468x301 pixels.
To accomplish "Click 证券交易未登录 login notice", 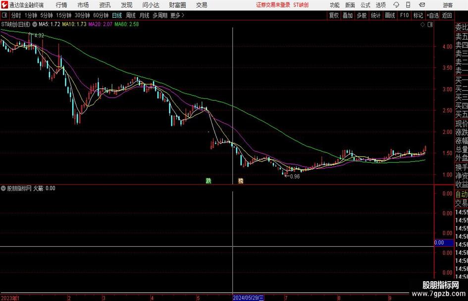I will pos(273,5).
